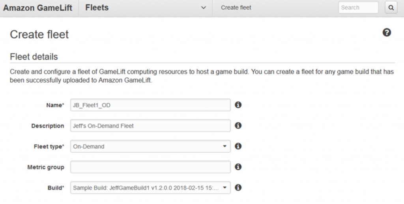This screenshot has width=404, height=204.
Task: Click into the Description text field
Action: [x=150, y=126]
